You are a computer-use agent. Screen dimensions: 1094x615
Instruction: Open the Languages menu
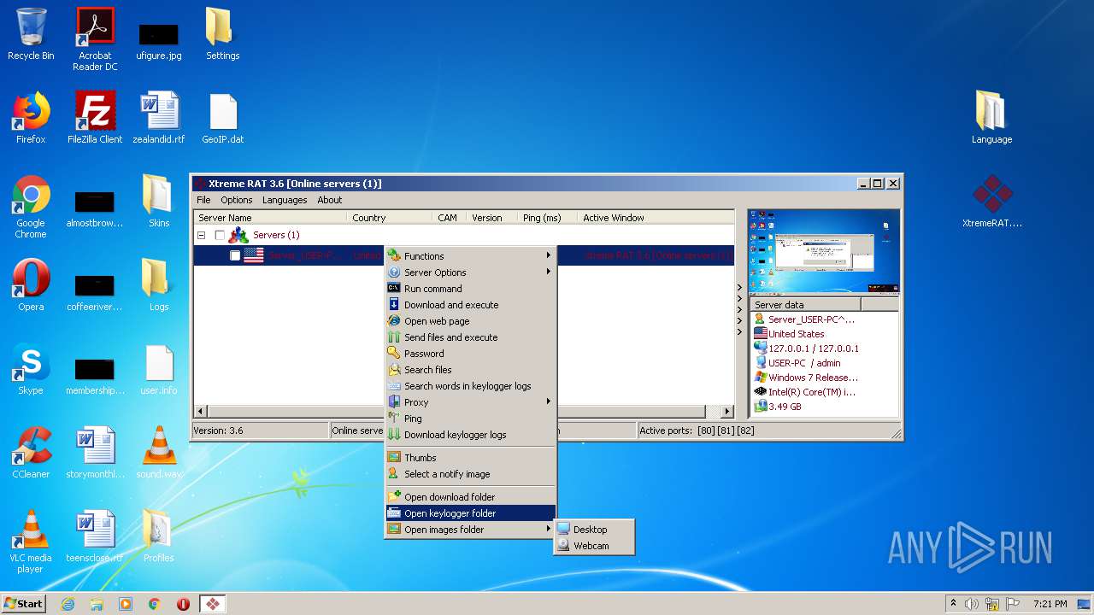point(285,200)
